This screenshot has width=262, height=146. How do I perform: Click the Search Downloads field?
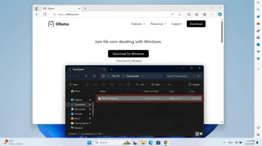[183, 76]
